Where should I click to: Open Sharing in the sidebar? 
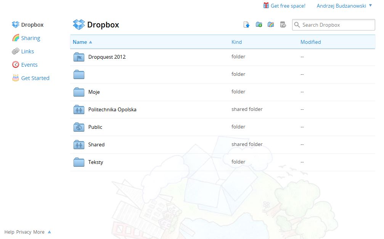click(x=31, y=38)
